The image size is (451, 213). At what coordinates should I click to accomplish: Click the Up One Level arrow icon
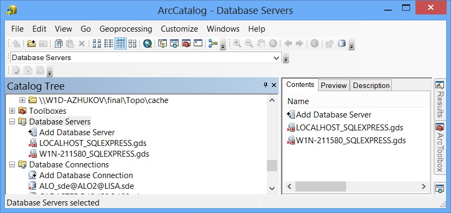[x=16, y=43]
